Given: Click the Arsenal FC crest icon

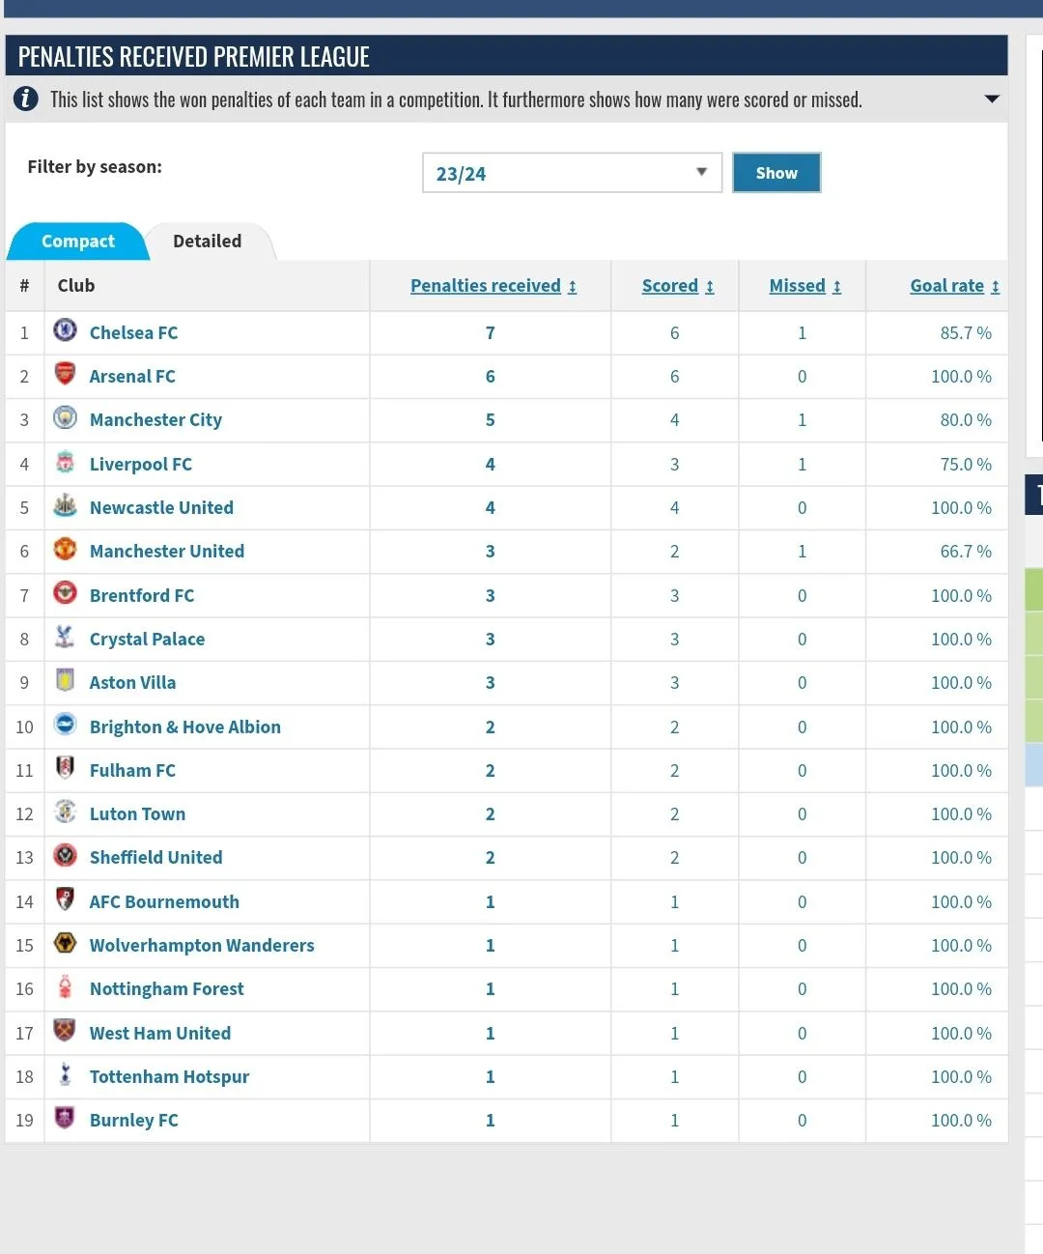Looking at the screenshot, I should point(65,374).
